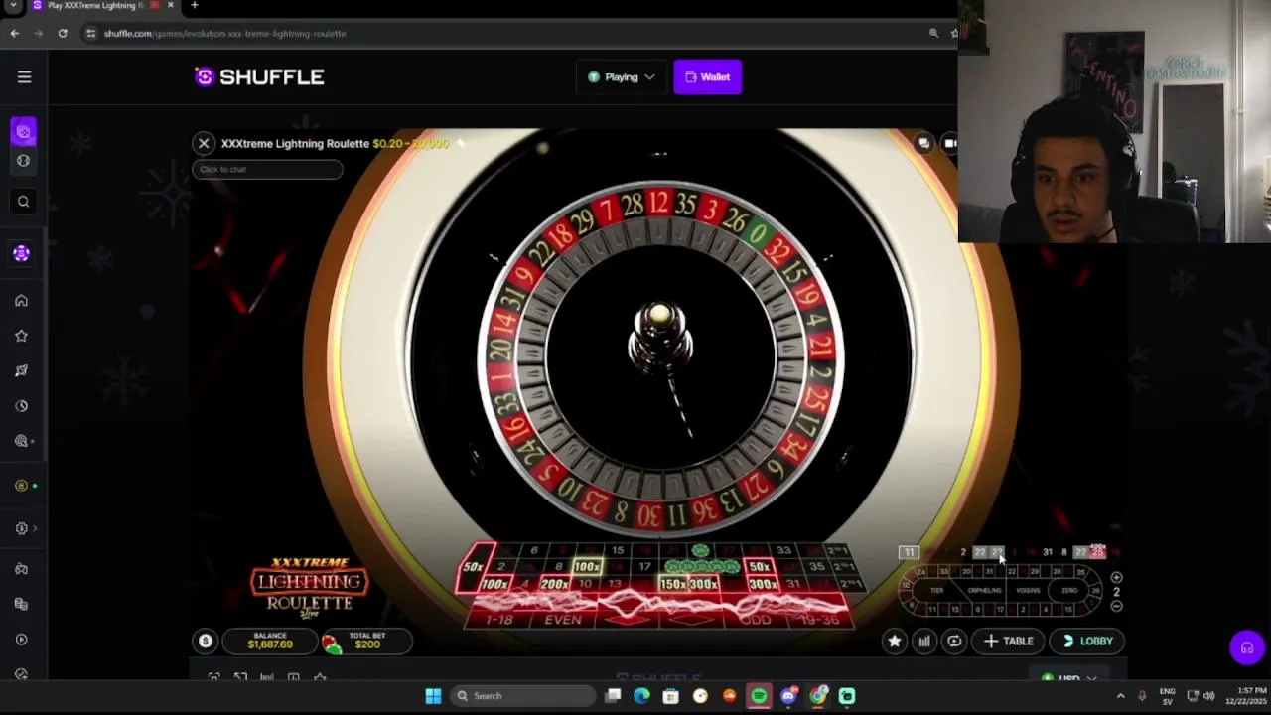Click into the 'Click to chat' field
This screenshot has width=1271, height=715.
pyautogui.click(x=267, y=169)
